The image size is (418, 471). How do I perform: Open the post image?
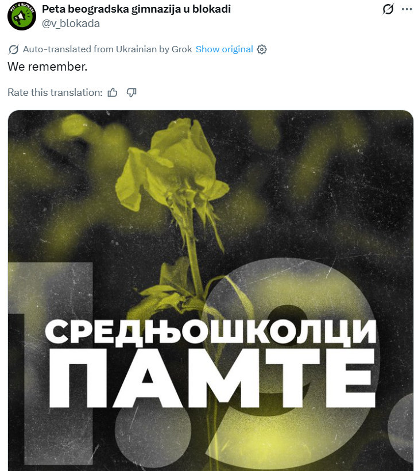pos(210,230)
